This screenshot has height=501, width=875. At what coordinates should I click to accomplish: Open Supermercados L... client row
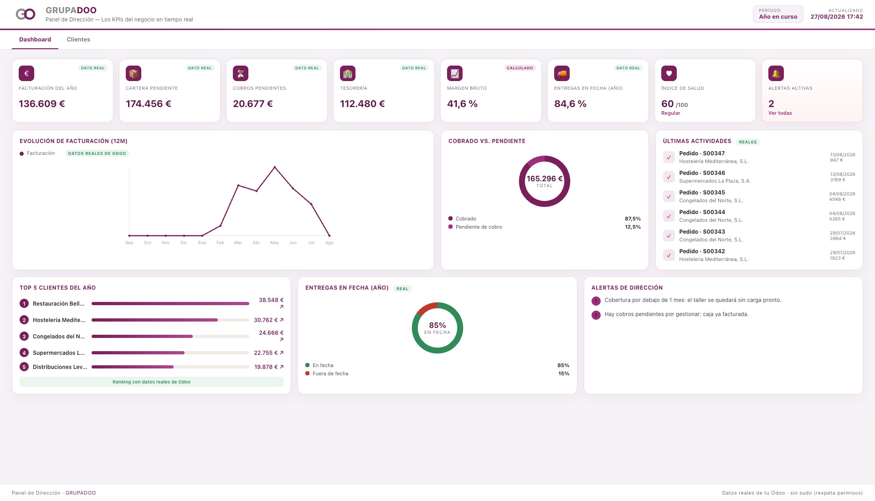click(151, 353)
